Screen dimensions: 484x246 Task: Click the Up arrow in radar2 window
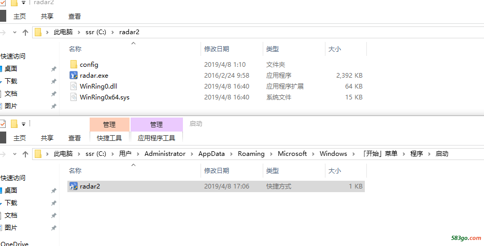pyautogui.click(x=25, y=33)
